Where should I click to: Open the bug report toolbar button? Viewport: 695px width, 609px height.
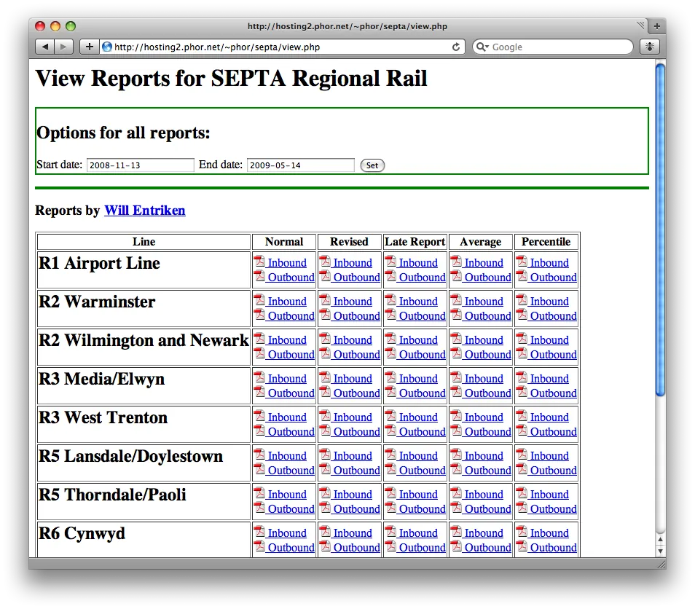[x=649, y=47]
